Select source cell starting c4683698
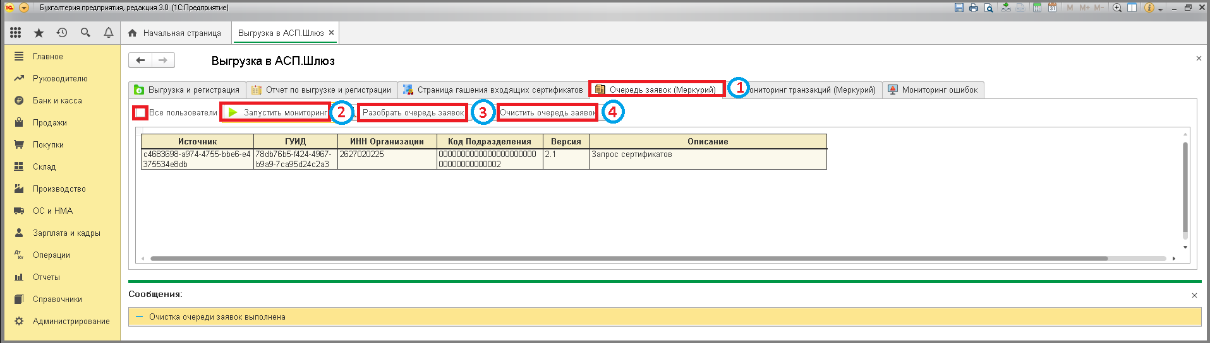 pos(197,159)
